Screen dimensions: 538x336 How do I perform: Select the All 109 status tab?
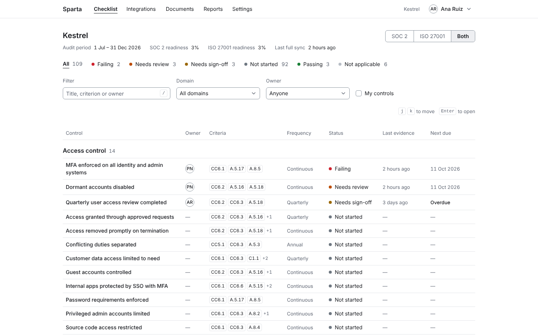pos(72,64)
